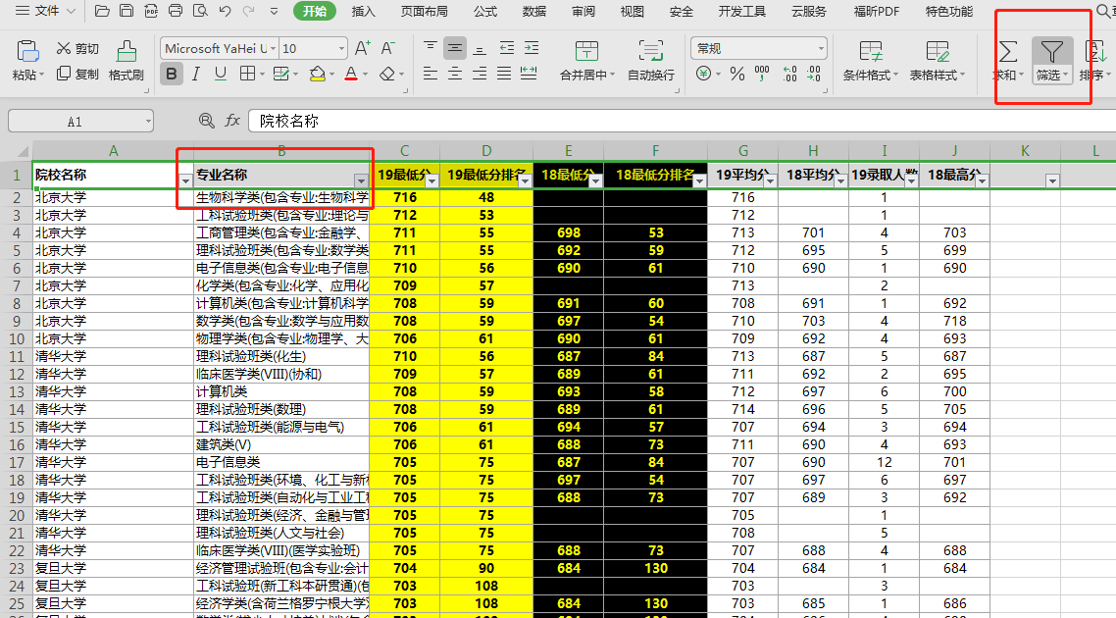The height and width of the screenshot is (618, 1116).
Task: Open the yellow fill color swatch dropdown
Action: pos(330,73)
